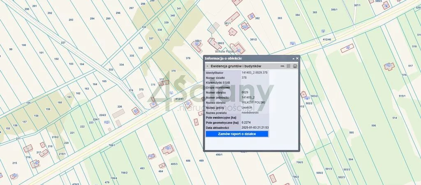Export parcel data as XML

pyautogui.click(x=282, y=66)
